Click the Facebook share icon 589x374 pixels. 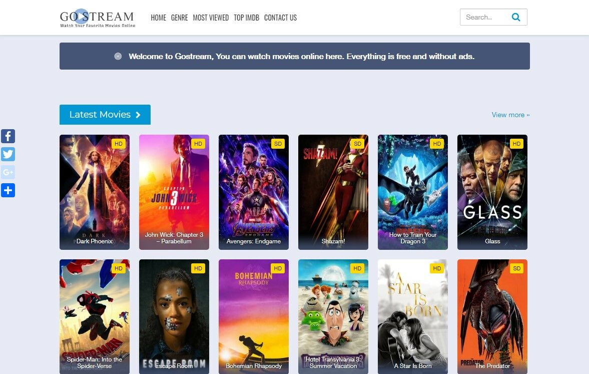8,136
